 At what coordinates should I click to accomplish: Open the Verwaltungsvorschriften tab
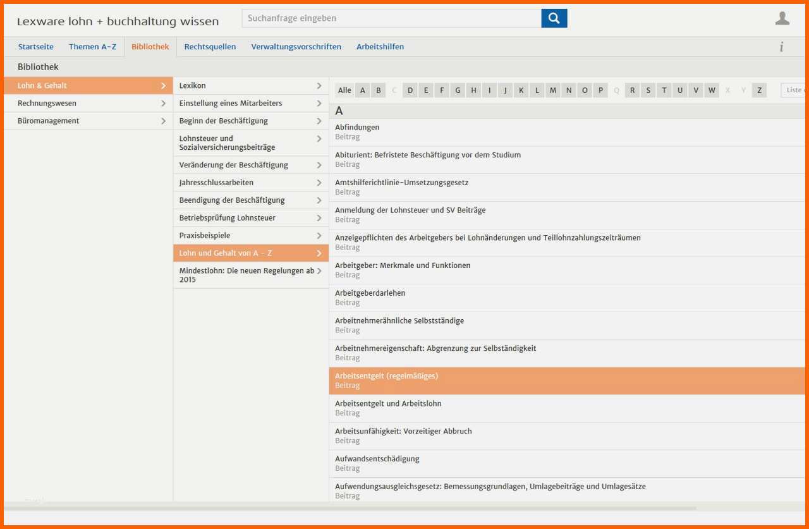(296, 47)
